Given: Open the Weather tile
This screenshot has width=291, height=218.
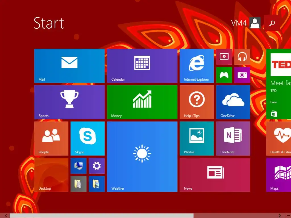Looking at the screenshot, I should pos(142,157).
